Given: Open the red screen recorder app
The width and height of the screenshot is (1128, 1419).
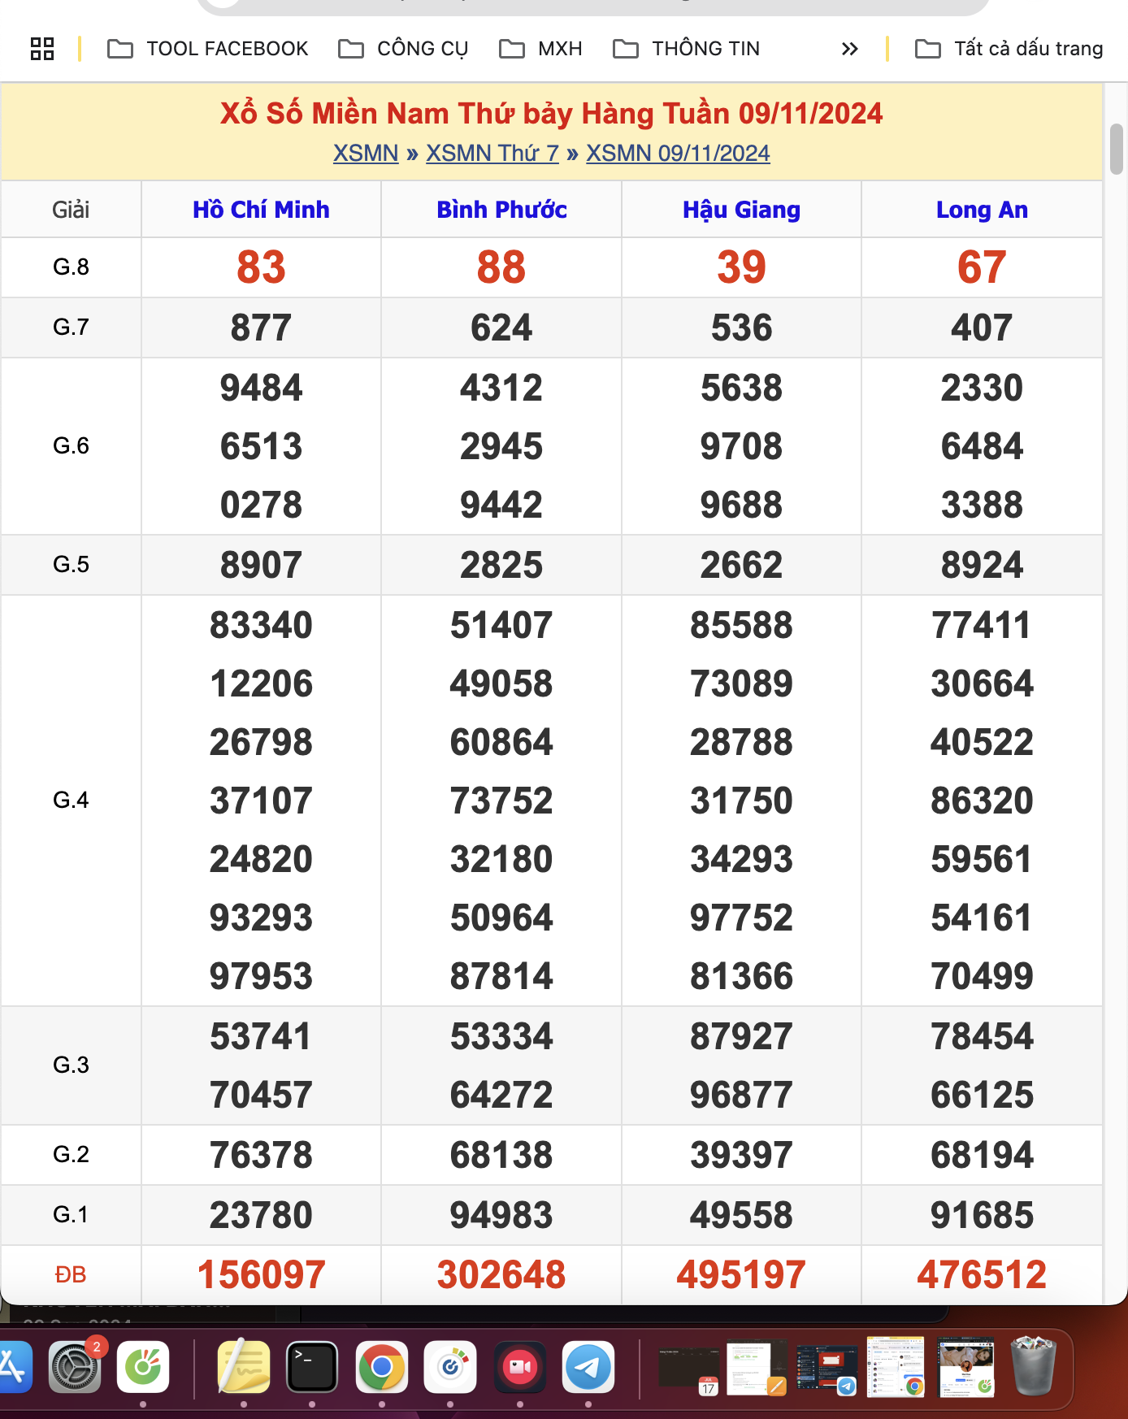Looking at the screenshot, I should pyautogui.click(x=520, y=1367).
